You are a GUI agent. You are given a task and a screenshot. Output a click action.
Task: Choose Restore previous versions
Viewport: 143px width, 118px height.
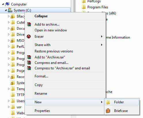pyautogui.click(x=54, y=51)
